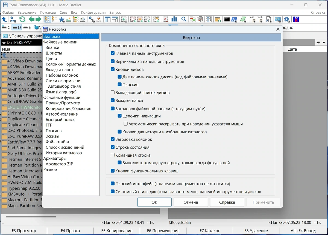The image size is (328, 235).
Task: Click the green Back arrow toolbar icon
Action: point(32,19)
